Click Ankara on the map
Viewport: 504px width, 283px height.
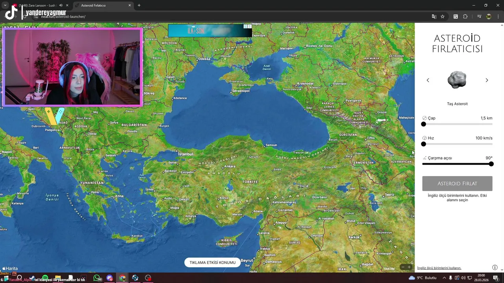(230, 166)
